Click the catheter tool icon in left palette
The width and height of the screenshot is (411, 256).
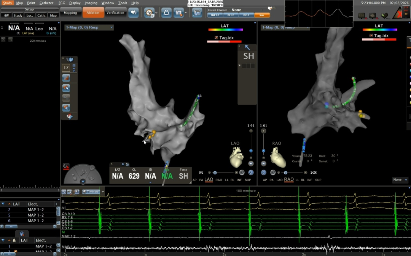click(66, 88)
